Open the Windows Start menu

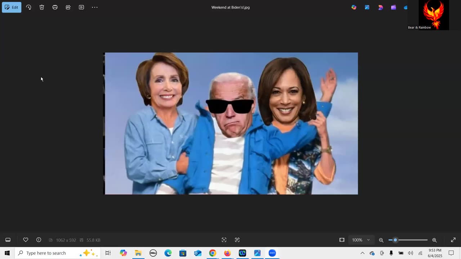7,253
